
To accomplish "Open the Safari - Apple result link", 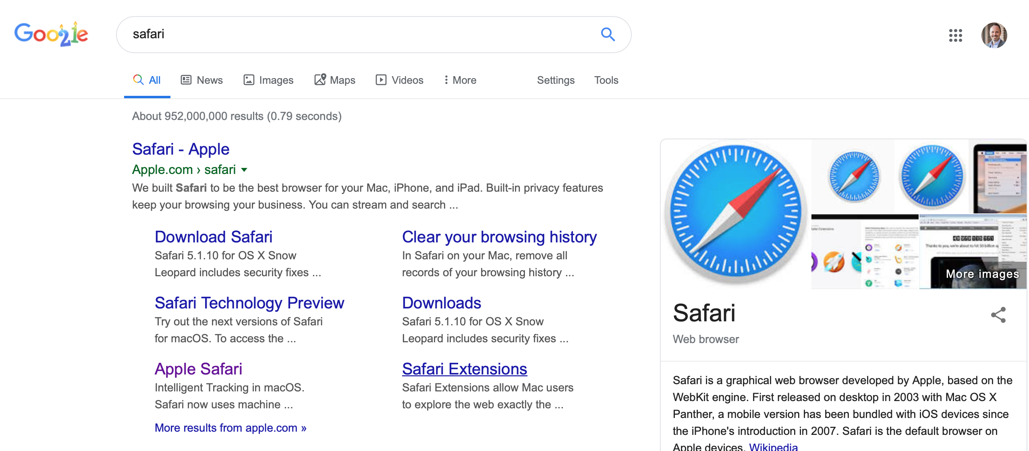I will [x=180, y=149].
